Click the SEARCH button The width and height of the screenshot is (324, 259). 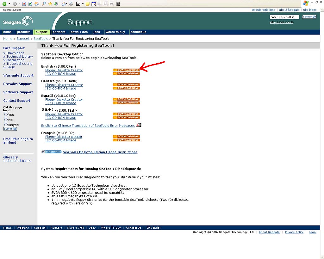click(x=309, y=17)
